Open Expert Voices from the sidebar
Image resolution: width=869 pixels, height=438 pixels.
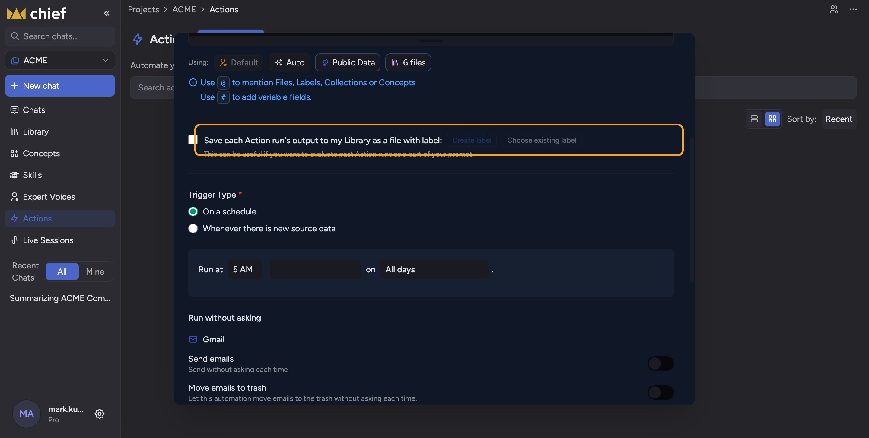(x=60, y=197)
